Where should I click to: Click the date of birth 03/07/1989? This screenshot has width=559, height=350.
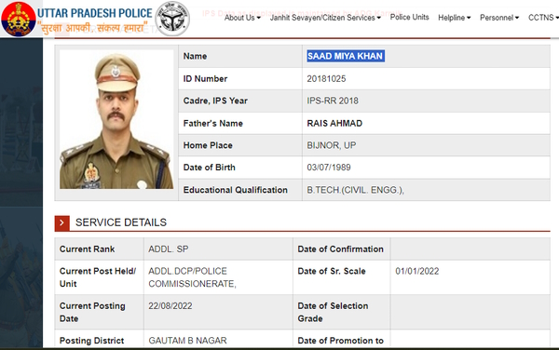click(329, 168)
